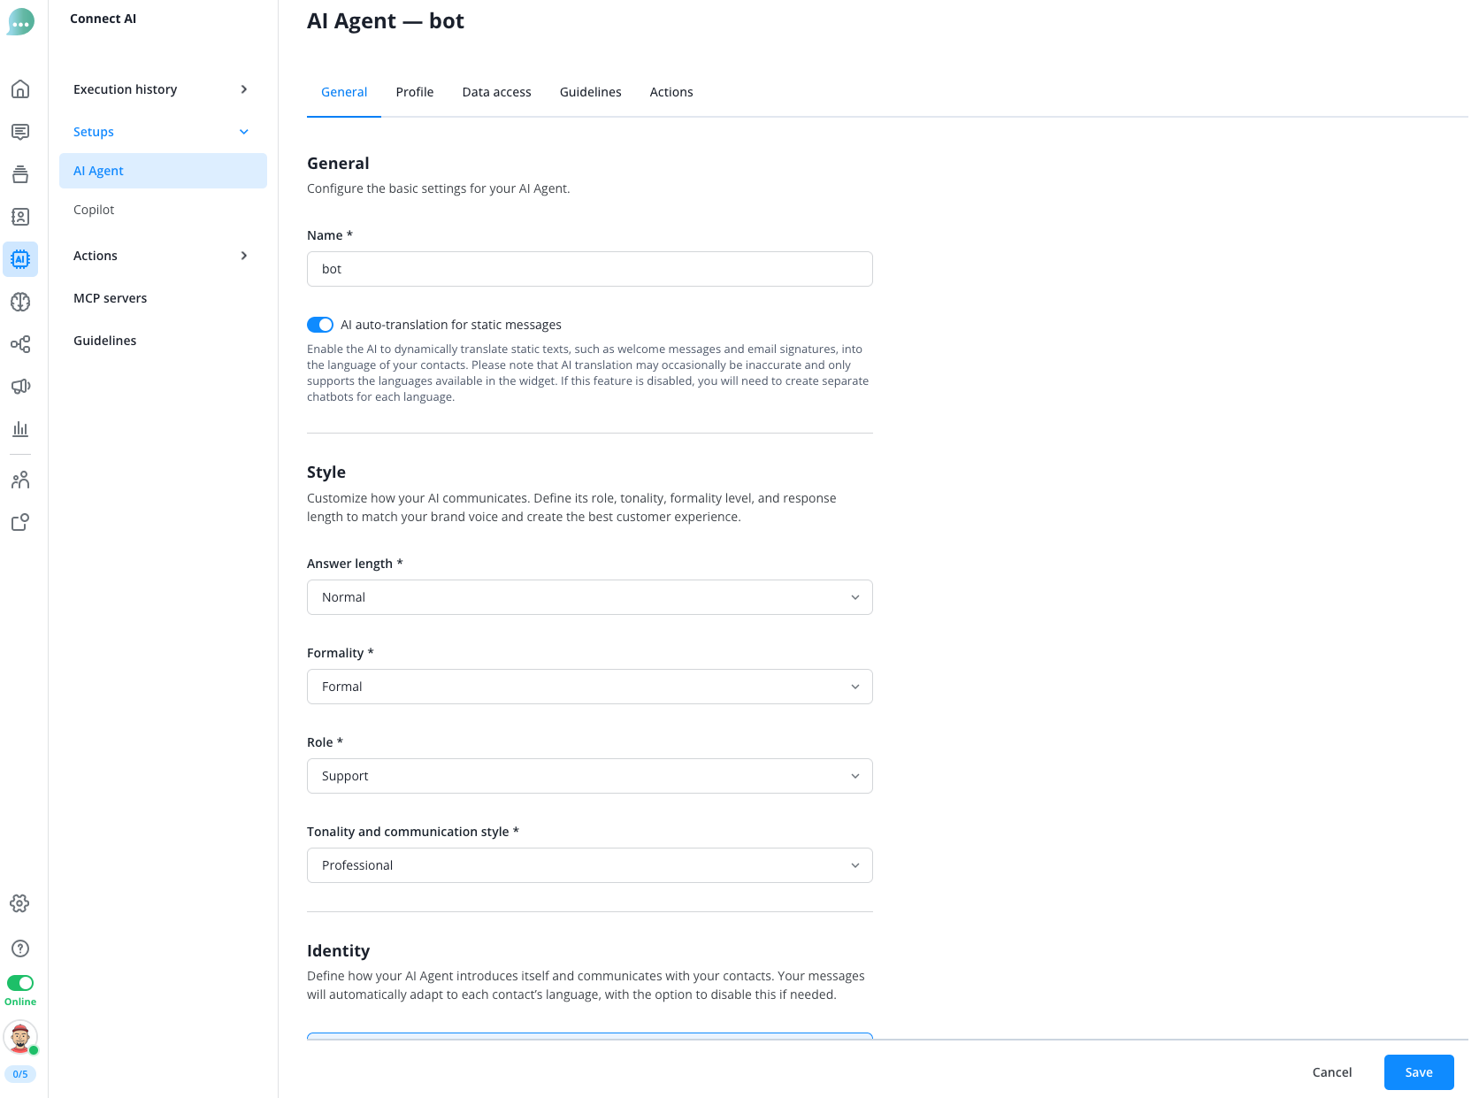Open MCP servers in sidebar

pyautogui.click(x=163, y=298)
